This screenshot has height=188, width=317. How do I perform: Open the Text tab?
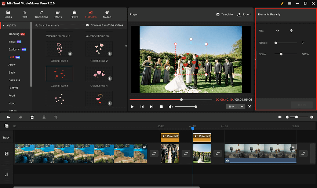click(x=25, y=15)
